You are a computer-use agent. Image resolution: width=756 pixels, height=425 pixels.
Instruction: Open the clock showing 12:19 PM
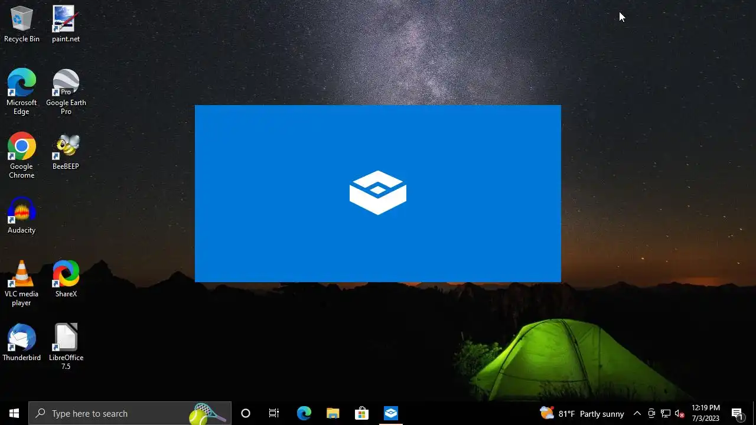tap(706, 413)
